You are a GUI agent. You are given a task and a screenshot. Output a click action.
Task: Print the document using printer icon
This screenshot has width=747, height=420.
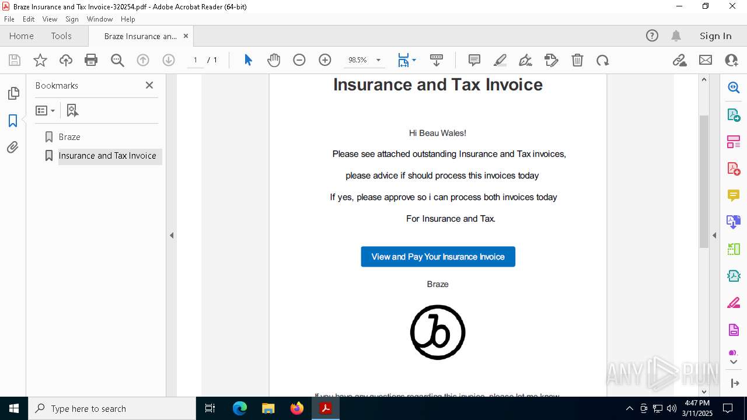click(91, 60)
